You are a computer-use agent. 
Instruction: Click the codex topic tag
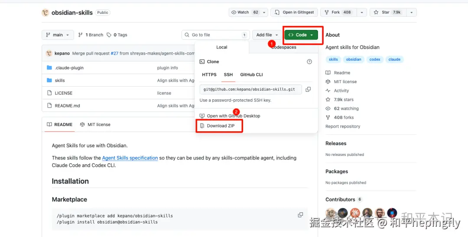[x=375, y=59]
